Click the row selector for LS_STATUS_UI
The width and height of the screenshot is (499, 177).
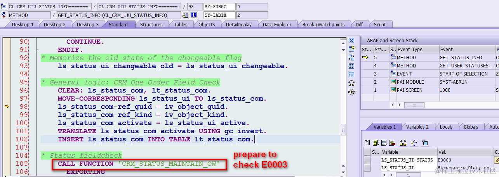click(367, 168)
